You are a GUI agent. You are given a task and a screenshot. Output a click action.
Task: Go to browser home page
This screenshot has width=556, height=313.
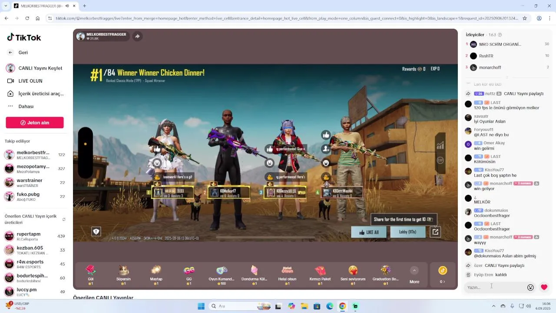click(38, 18)
